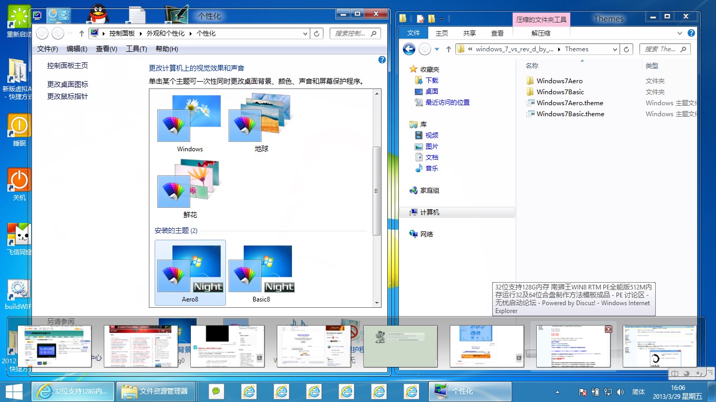Refresh the Themes folder address bar
Screen dimensions: 716x402
626,49
